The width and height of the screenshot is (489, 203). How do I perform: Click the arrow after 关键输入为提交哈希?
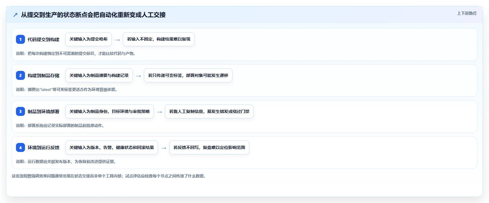point(117,40)
